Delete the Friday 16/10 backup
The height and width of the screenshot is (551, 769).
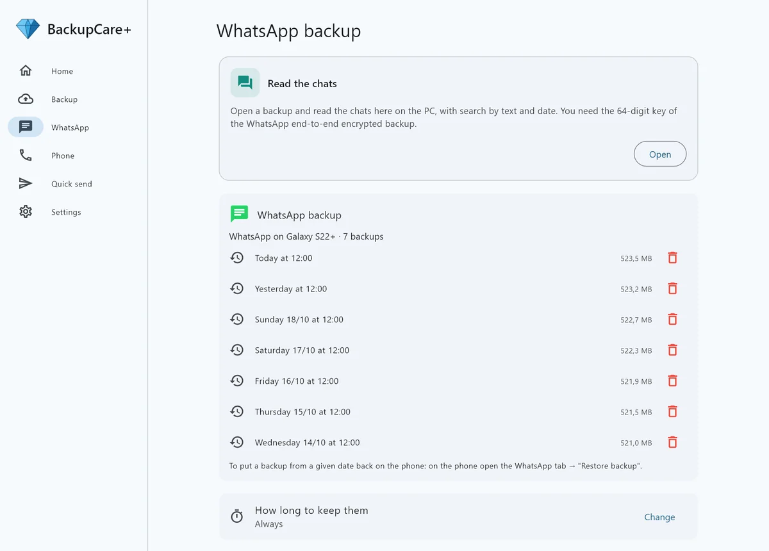[672, 381]
